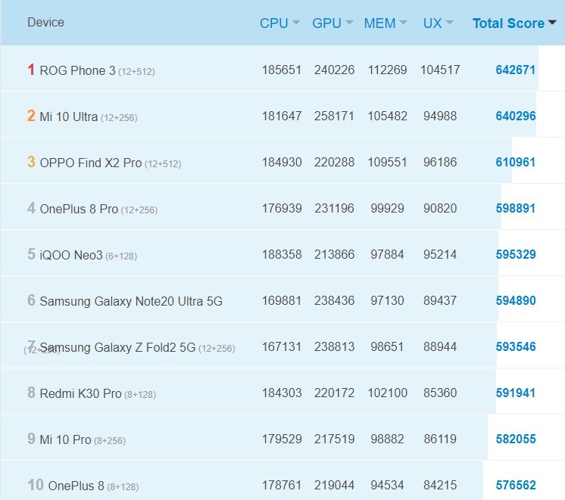Select total score 576562
This screenshot has height=500, width=565.
[516, 485]
